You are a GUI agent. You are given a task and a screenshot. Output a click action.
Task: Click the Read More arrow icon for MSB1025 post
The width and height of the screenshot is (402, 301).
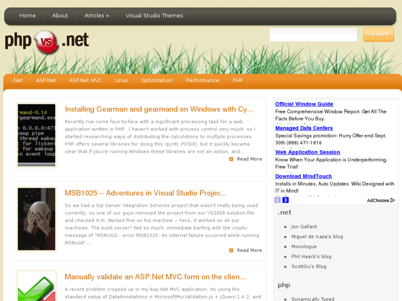pos(231,250)
